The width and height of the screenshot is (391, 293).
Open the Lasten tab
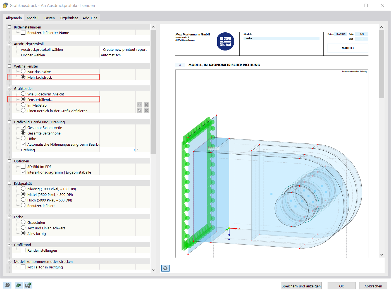coord(49,18)
